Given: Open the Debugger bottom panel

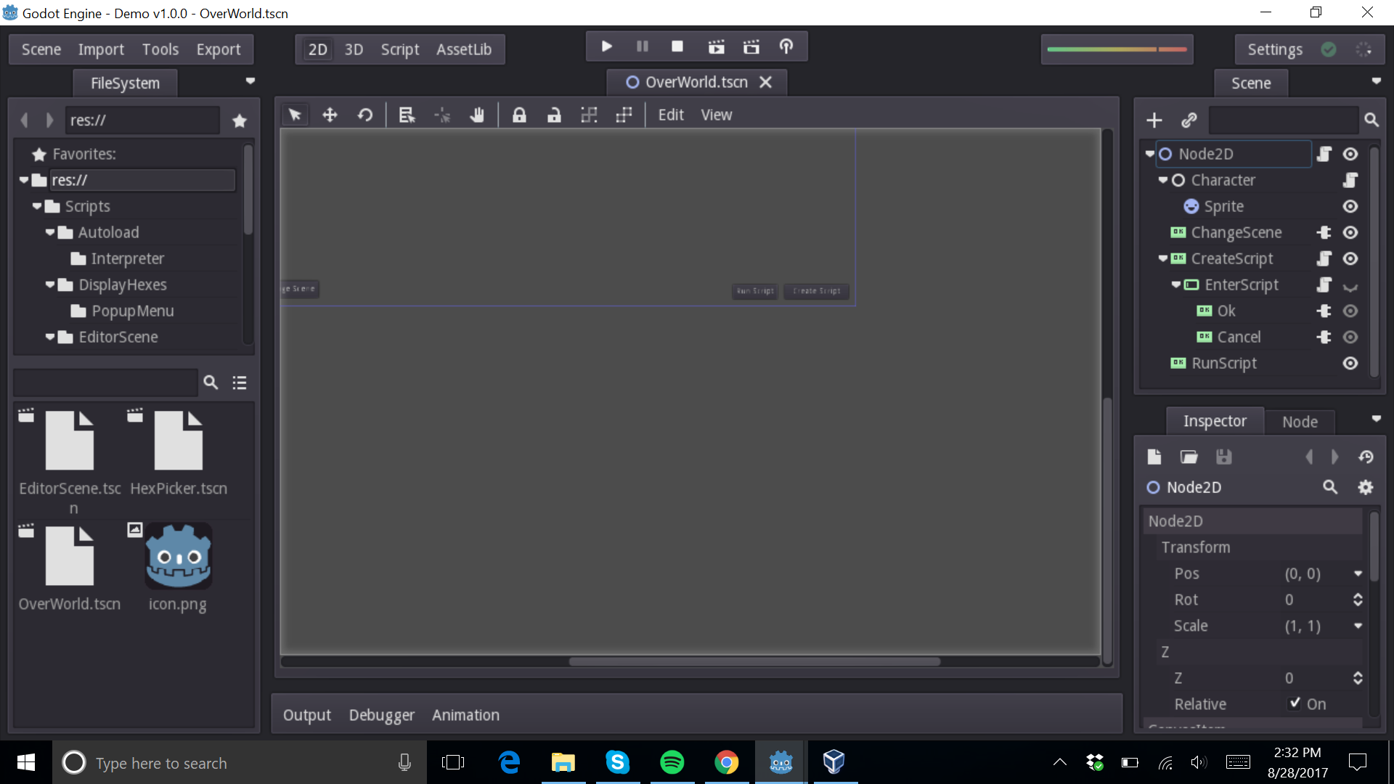Looking at the screenshot, I should (381, 715).
